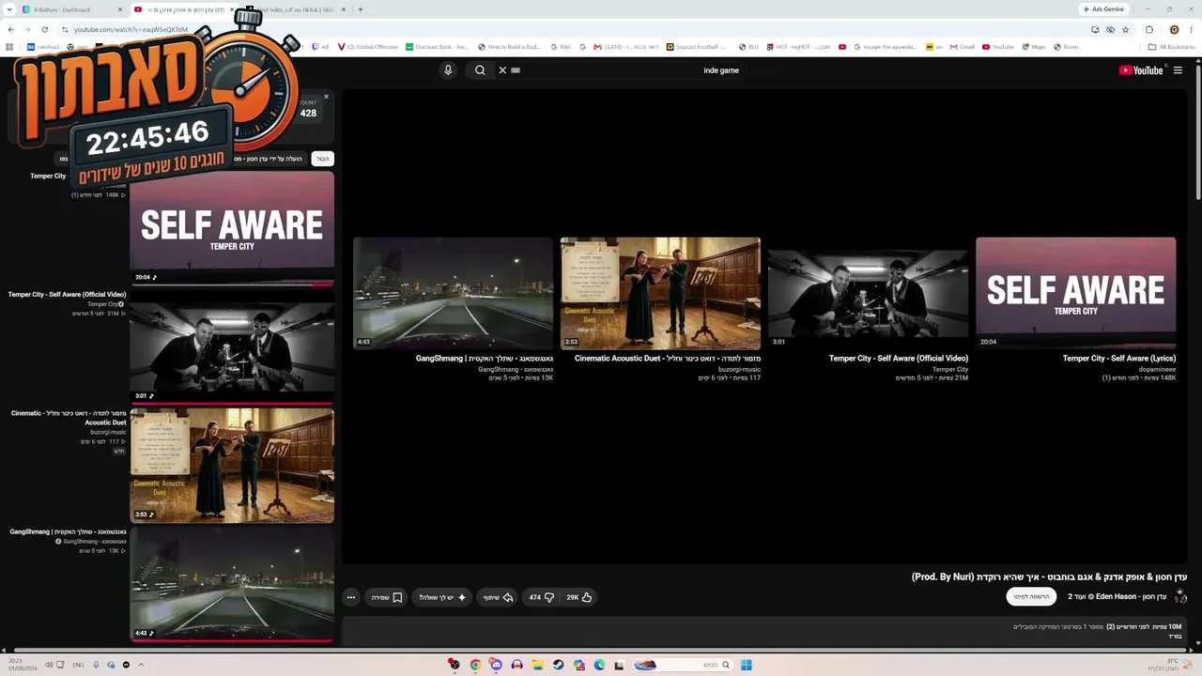Image resolution: width=1202 pixels, height=676 pixels.
Task: Switch to the TikTok browser tab
Action: point(299,9)
